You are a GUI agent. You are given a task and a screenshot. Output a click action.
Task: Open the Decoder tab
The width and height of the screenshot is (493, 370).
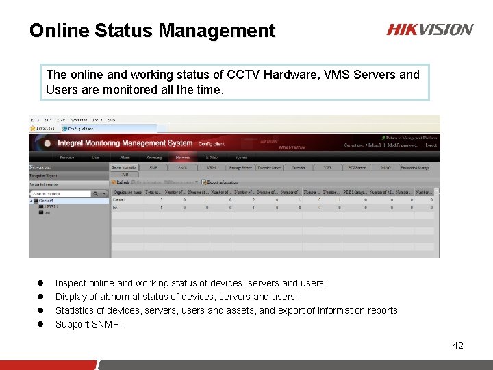click(x=299, y=168)
